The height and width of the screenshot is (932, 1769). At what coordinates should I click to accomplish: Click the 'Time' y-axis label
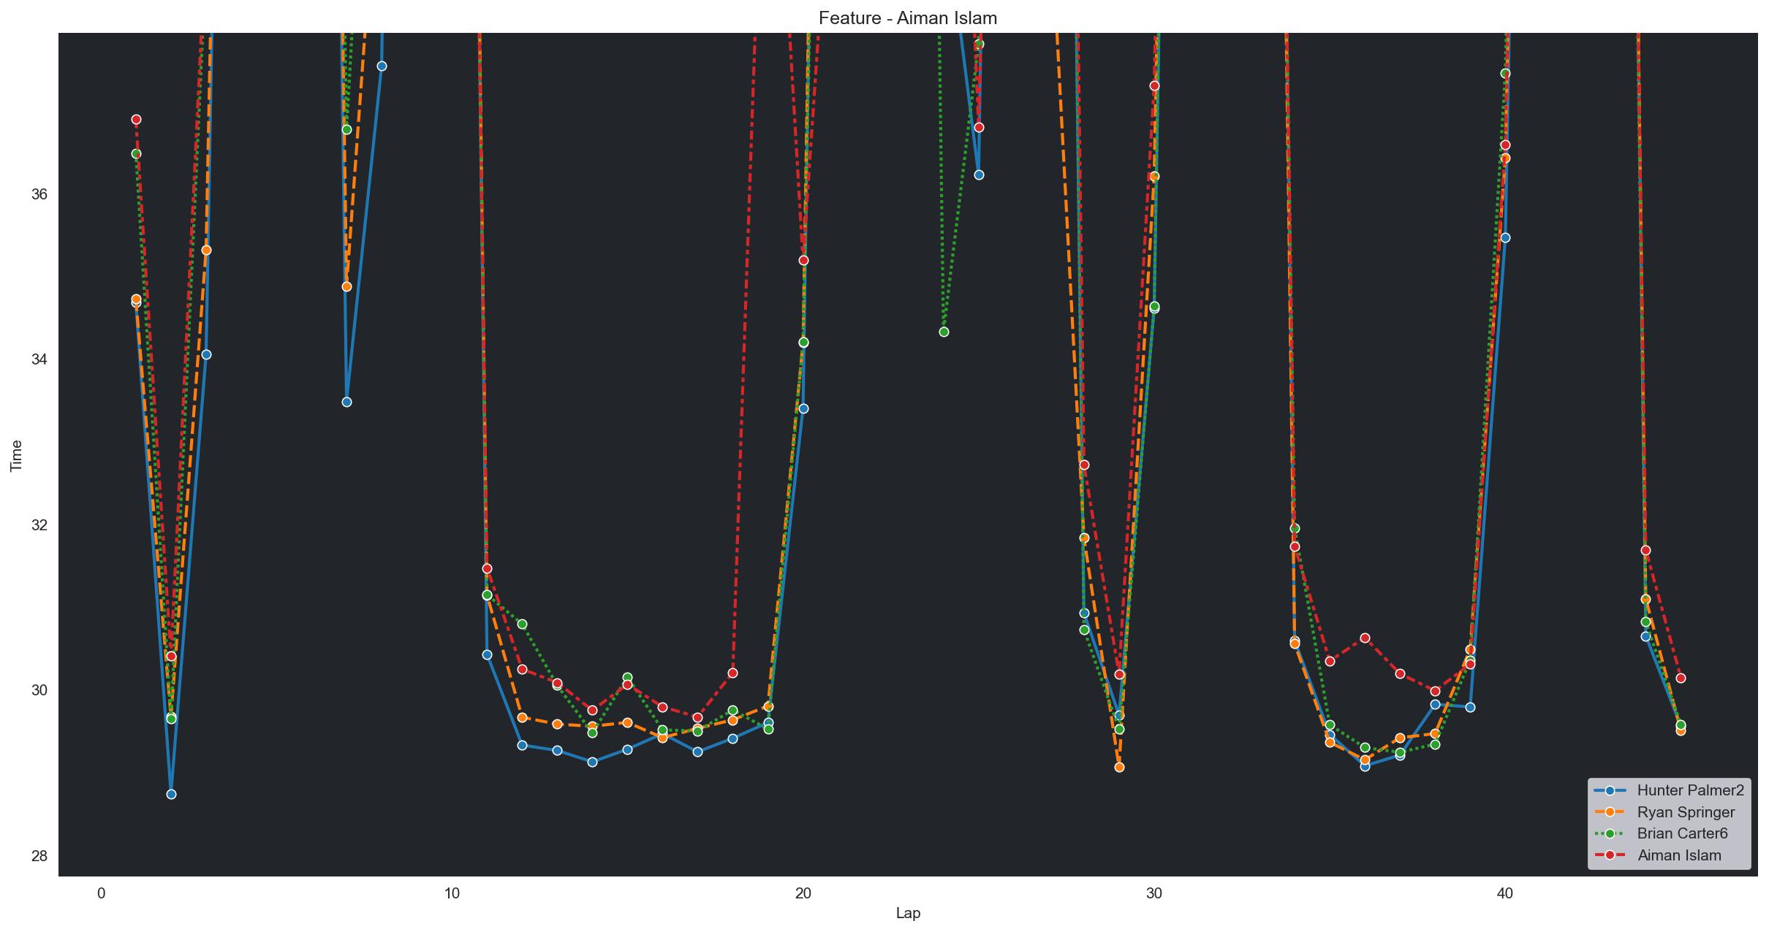16,455
